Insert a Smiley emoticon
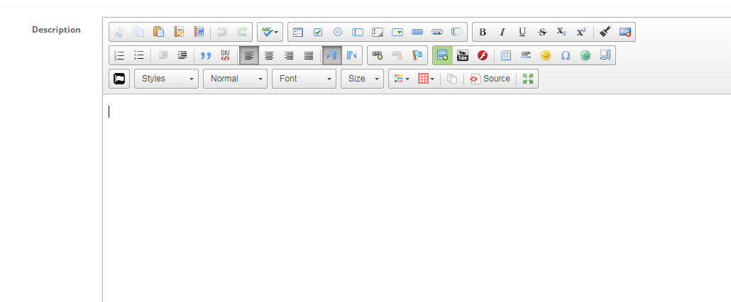 (546, 55)
